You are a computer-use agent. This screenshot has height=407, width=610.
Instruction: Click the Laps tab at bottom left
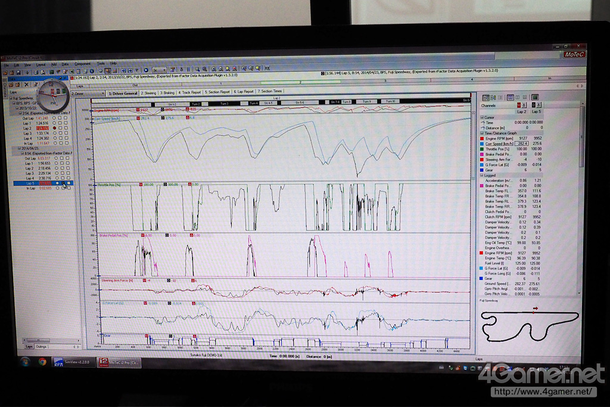pos(29,346)
